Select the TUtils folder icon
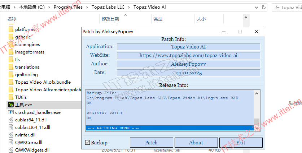Image resolution: width=302 pixels, height=153 pixels. click(11, 97)
